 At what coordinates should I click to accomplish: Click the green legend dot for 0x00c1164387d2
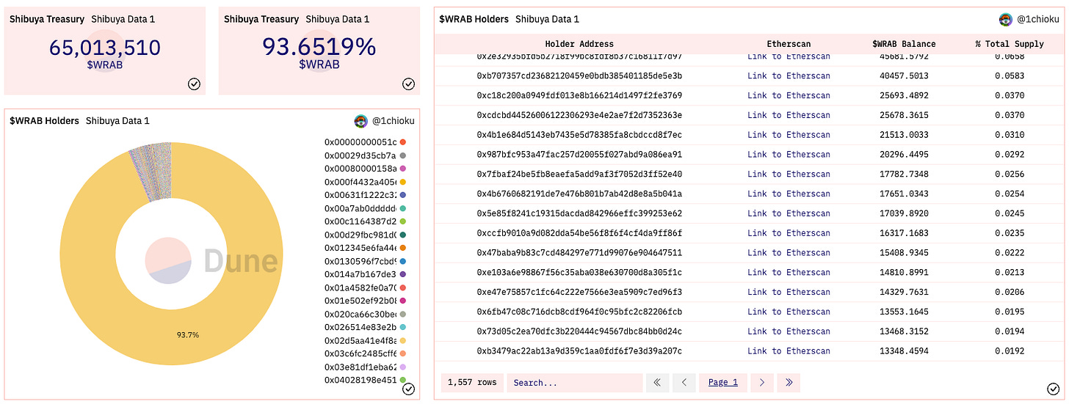[404, 221]
